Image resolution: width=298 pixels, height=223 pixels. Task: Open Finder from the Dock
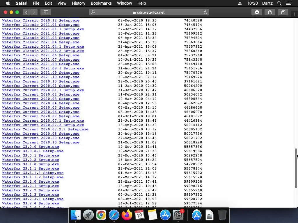tap(76, 215)
